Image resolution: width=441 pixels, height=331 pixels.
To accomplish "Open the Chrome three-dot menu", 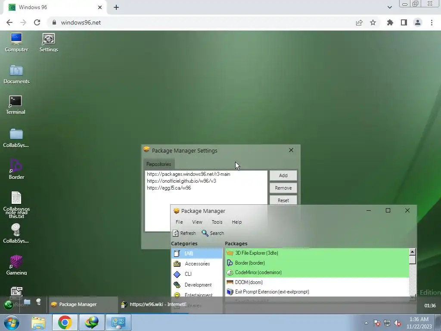I will pyautogui.click(x=432, y=22).
